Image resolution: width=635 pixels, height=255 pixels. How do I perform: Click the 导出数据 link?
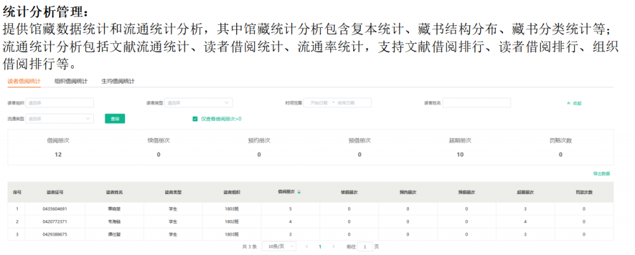pyautogui.click(x=601, y=173)
